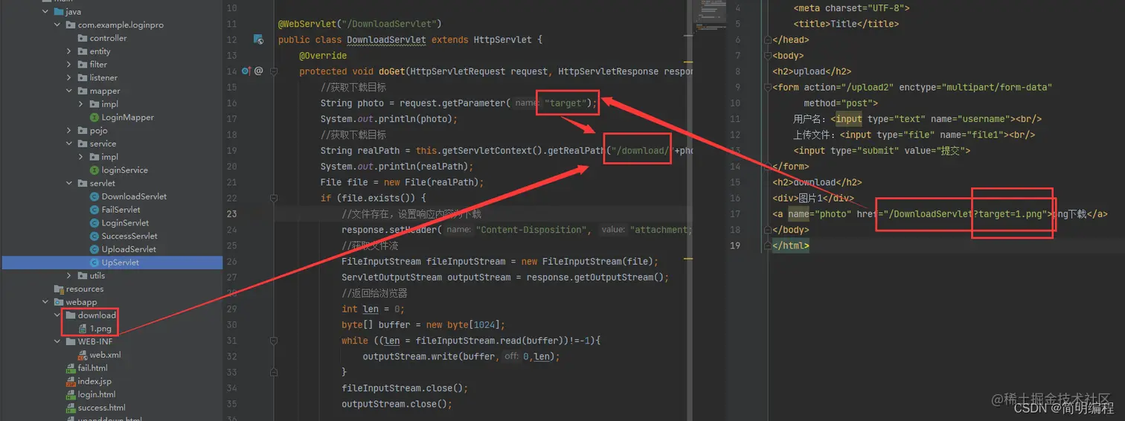The height and width of the screenshot is (421, 1125).
Task: Click the meta charset line in HTML editor
Action: click(851, 8)
